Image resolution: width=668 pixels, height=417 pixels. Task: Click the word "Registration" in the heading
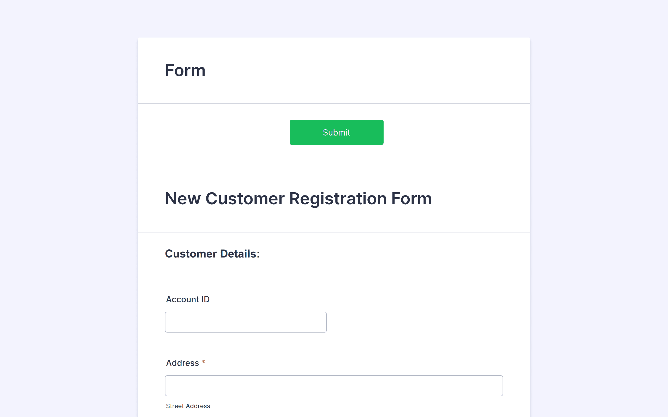point(338,199)
